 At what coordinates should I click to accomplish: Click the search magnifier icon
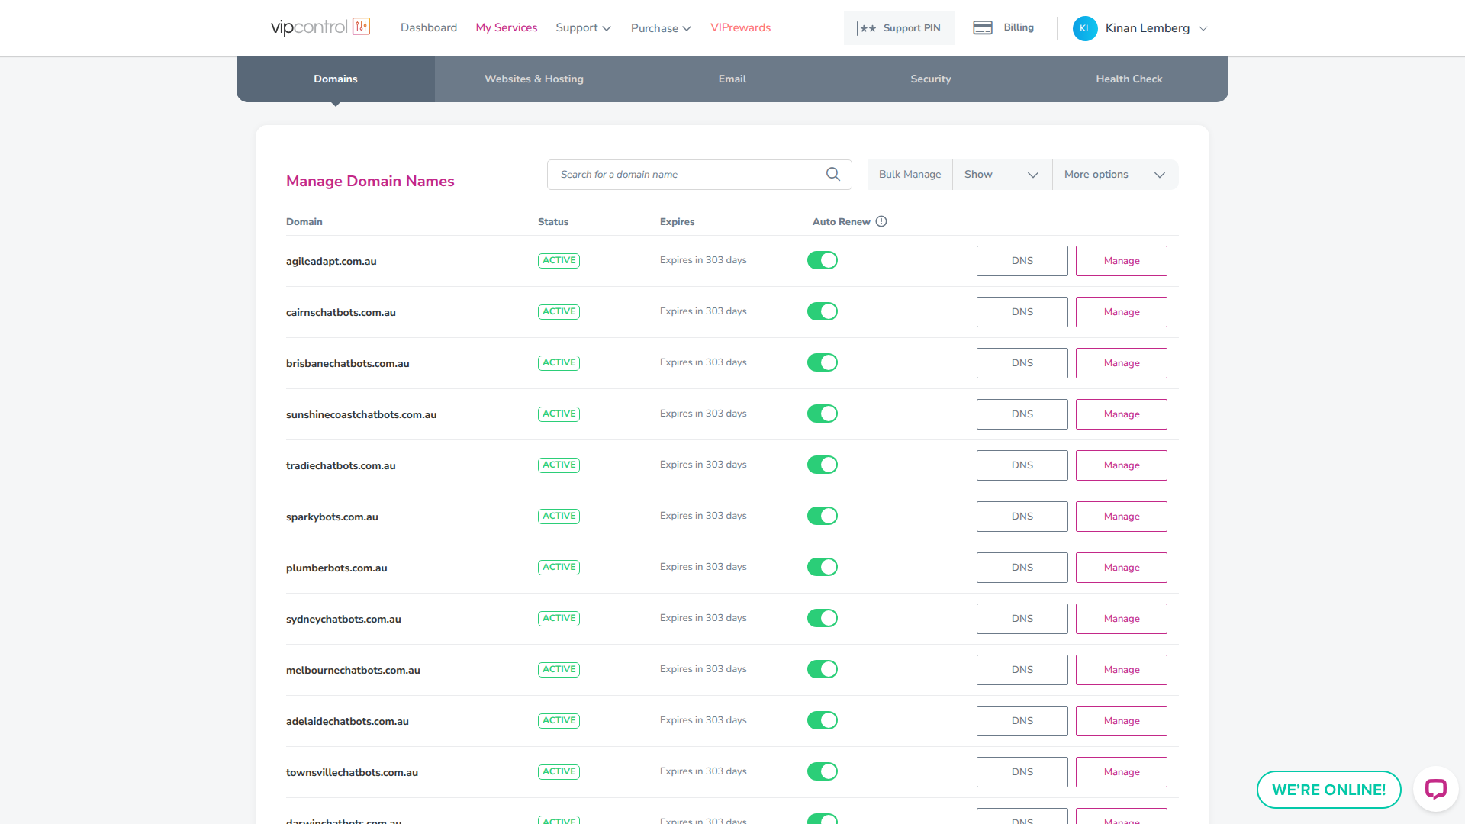tap(833, 175)
